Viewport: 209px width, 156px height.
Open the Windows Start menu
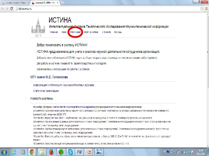pyautogui.click(x=4, y=152)
